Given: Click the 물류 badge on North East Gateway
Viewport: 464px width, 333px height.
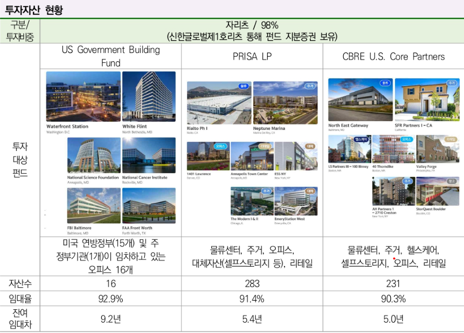Looking at the screenshot, I should (x=386, y=84).
